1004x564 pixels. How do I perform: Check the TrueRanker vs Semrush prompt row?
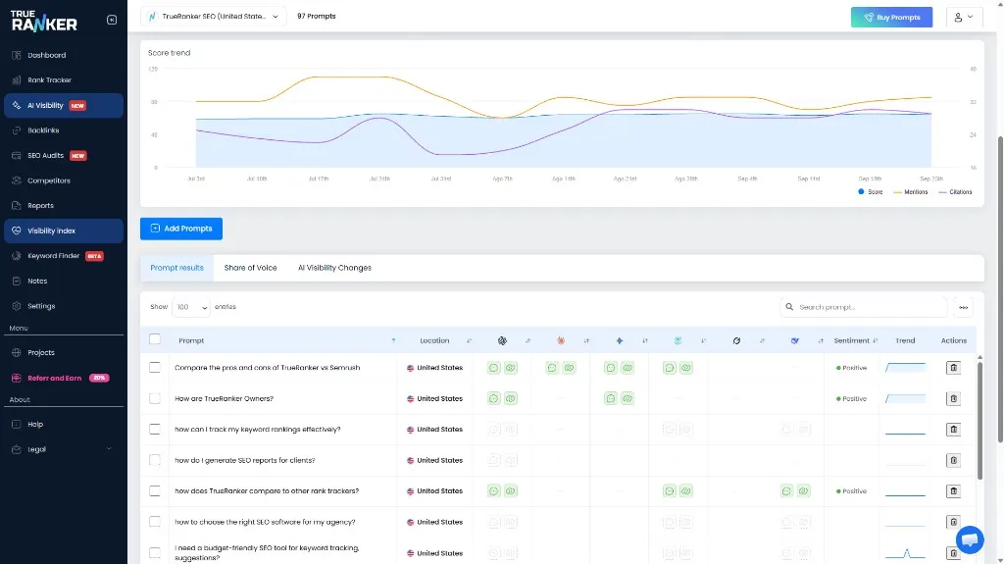[x=154, y=367]
